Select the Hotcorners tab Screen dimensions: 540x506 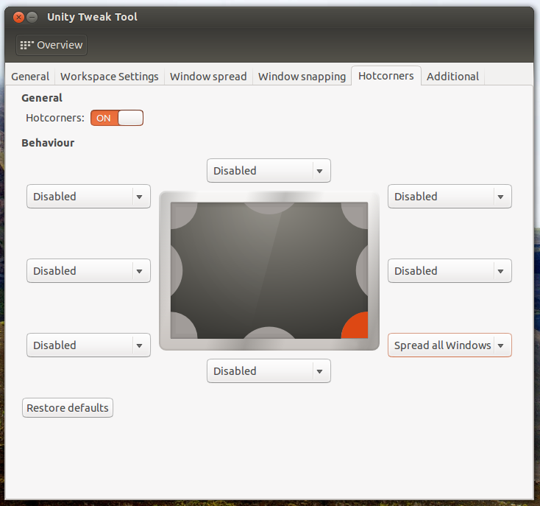click(x=386, y=76)
